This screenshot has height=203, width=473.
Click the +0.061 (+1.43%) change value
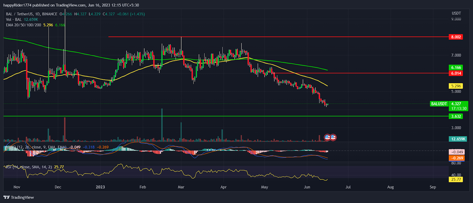[131, 14]
